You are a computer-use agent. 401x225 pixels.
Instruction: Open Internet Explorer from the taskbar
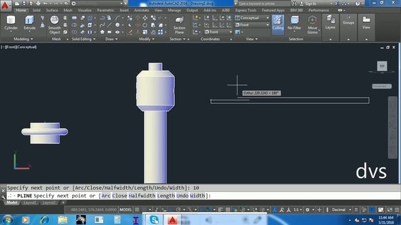[44, 219]
